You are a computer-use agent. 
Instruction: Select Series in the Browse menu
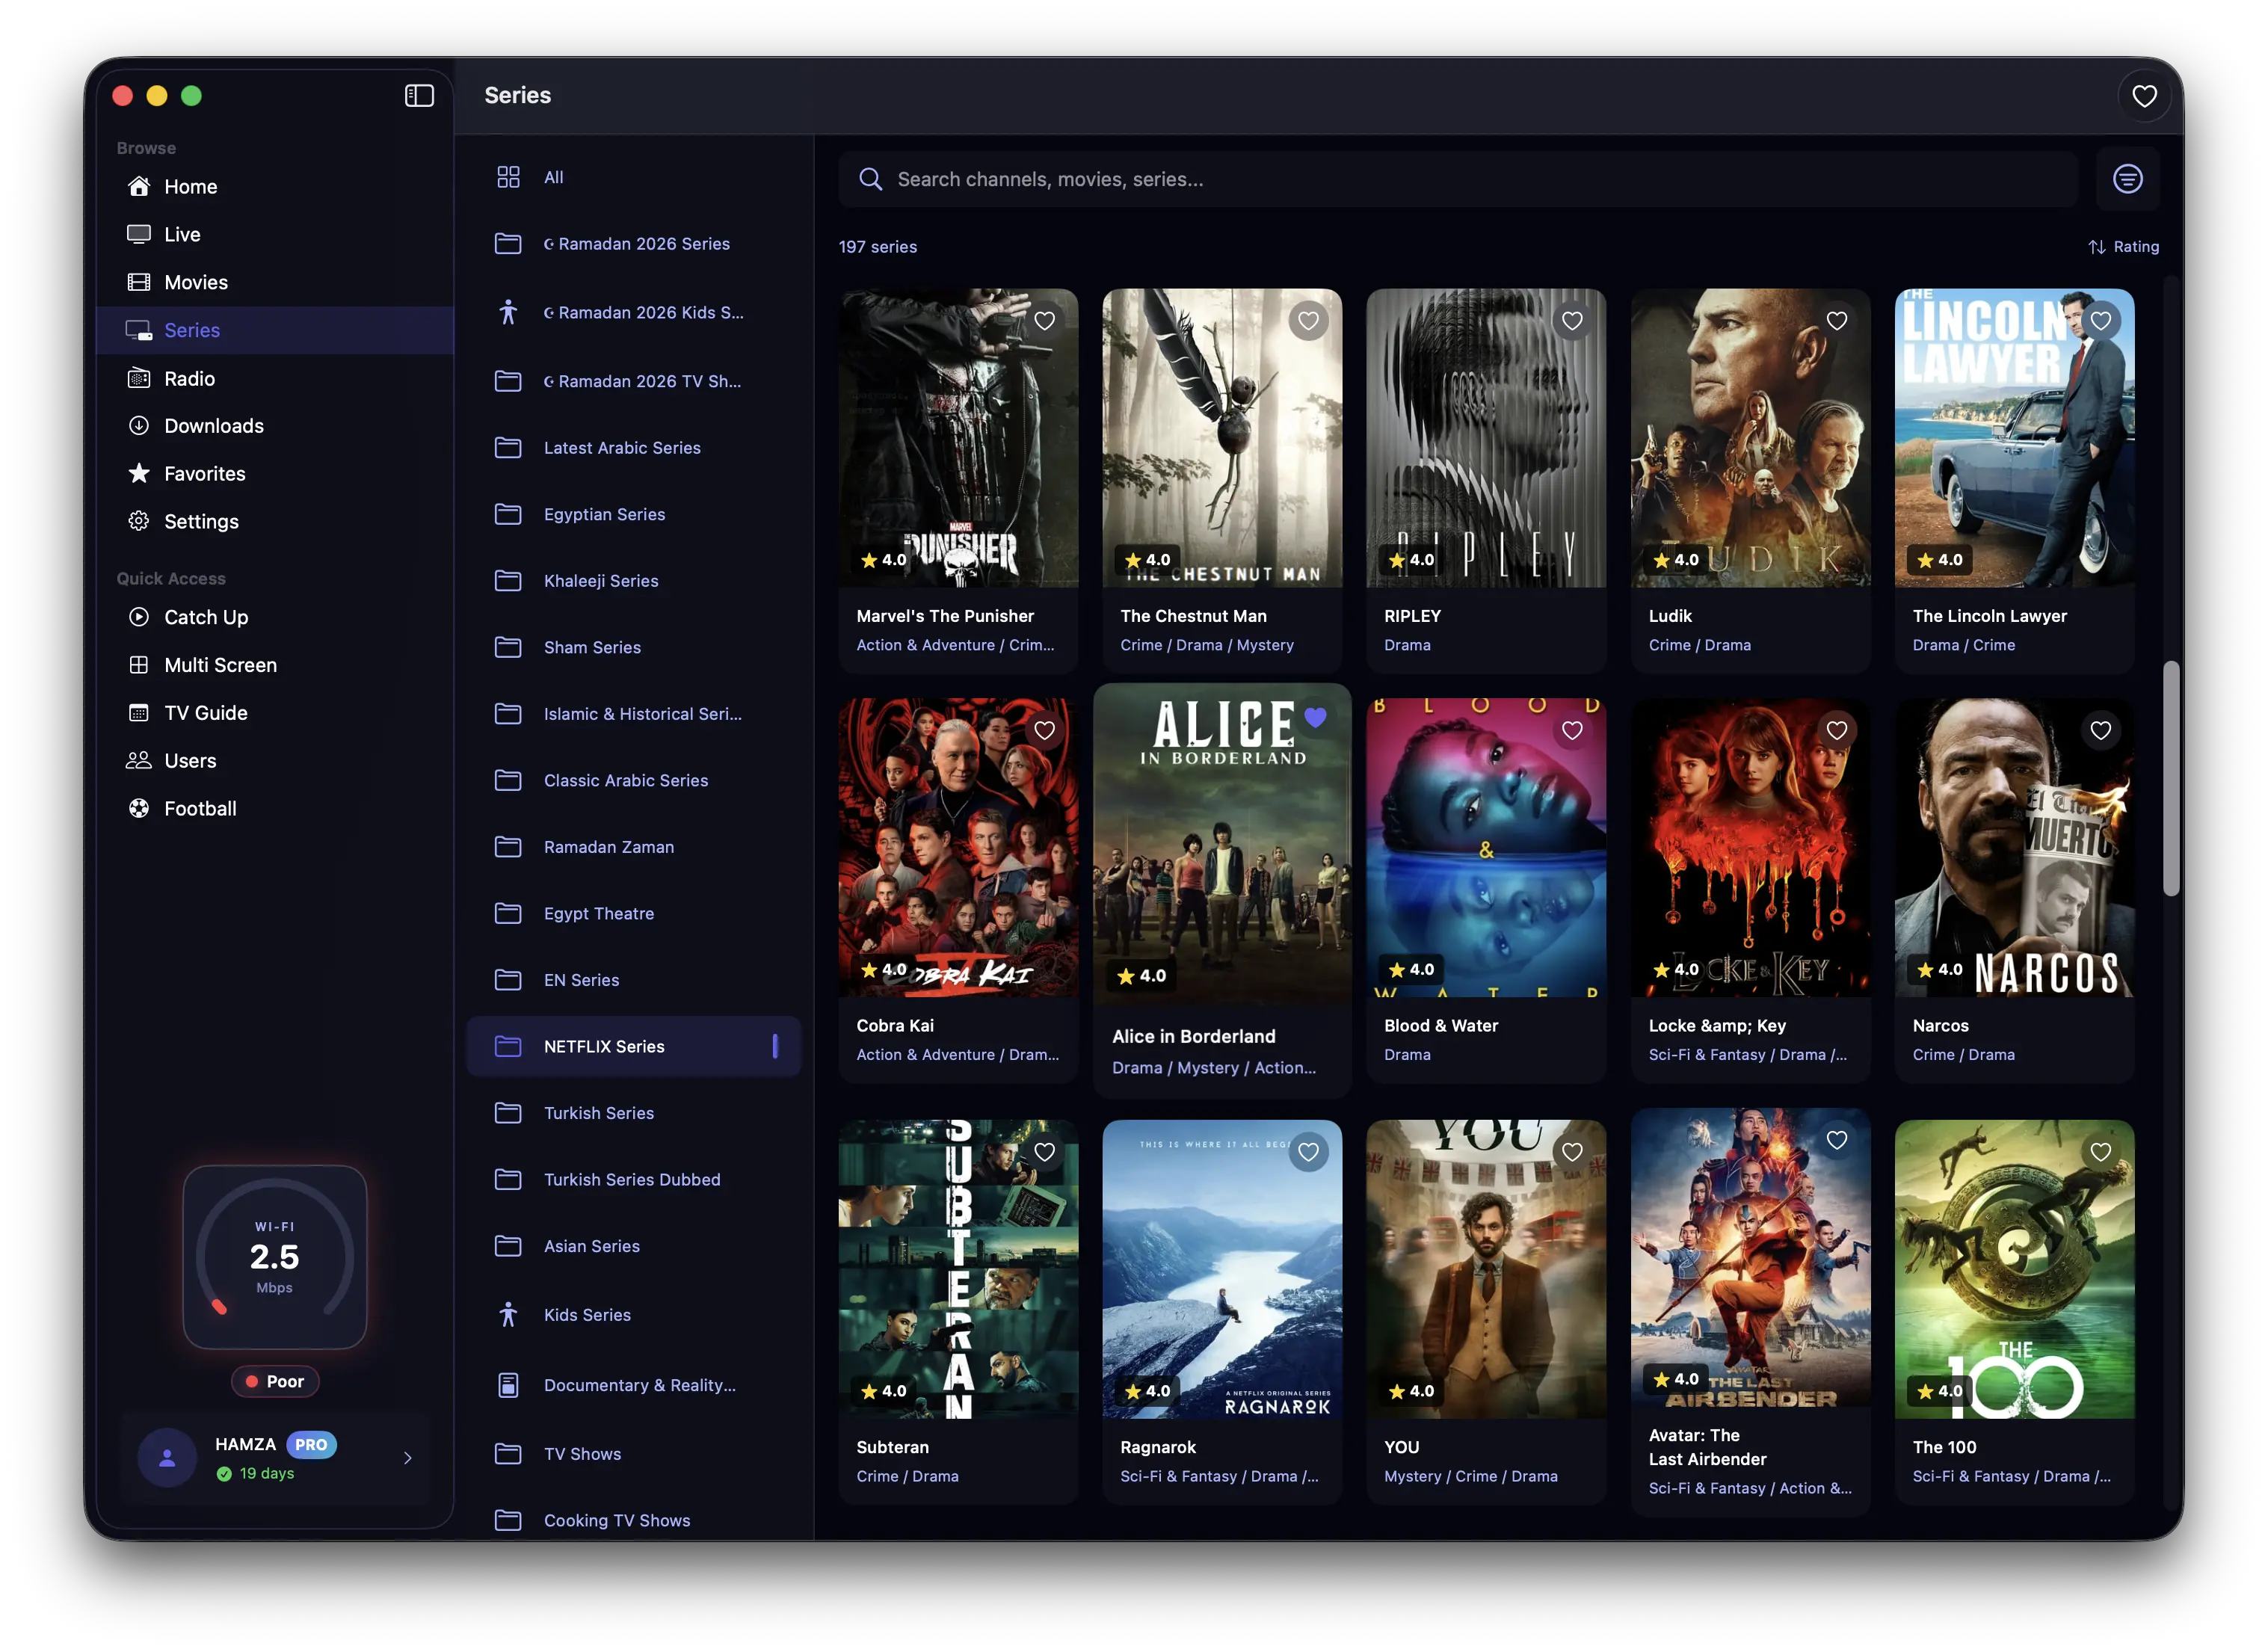[275, 330]
